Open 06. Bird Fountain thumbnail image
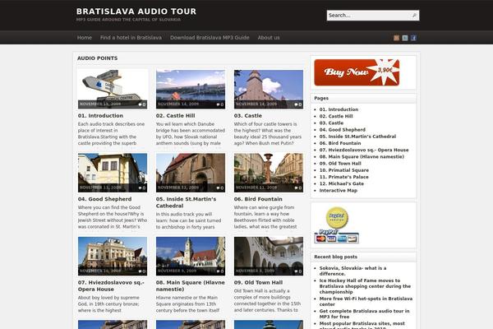The width and height of the screenshot is (493, 329). pos(269,173)
